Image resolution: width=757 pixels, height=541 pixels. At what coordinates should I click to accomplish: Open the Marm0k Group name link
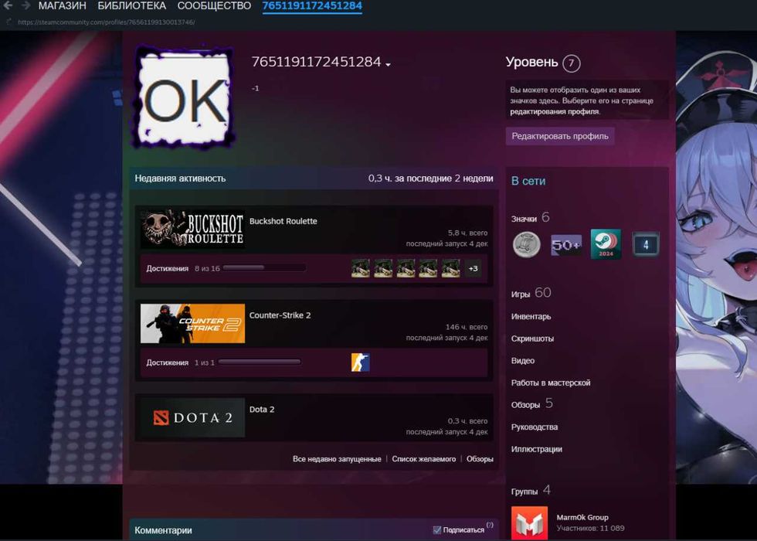(x=582, y=517)
